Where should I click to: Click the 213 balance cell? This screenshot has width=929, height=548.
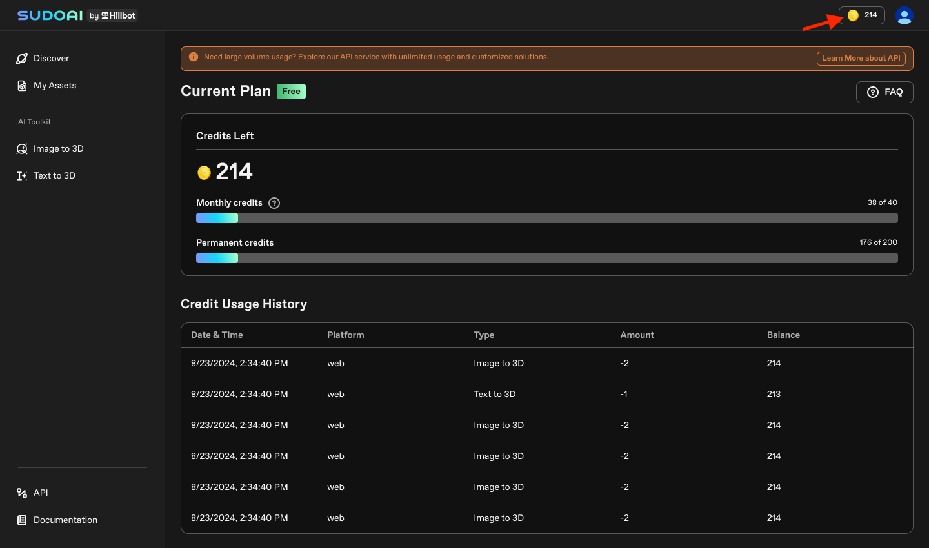click(x=774, y=395)
